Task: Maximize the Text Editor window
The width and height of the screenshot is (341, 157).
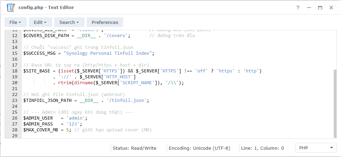Action: tap(320, 8)
